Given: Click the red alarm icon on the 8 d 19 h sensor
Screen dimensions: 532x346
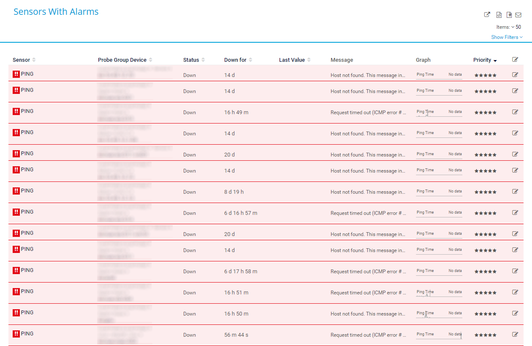Looking at the screenshot, I should pyautogui.click(x=16, y=191).
